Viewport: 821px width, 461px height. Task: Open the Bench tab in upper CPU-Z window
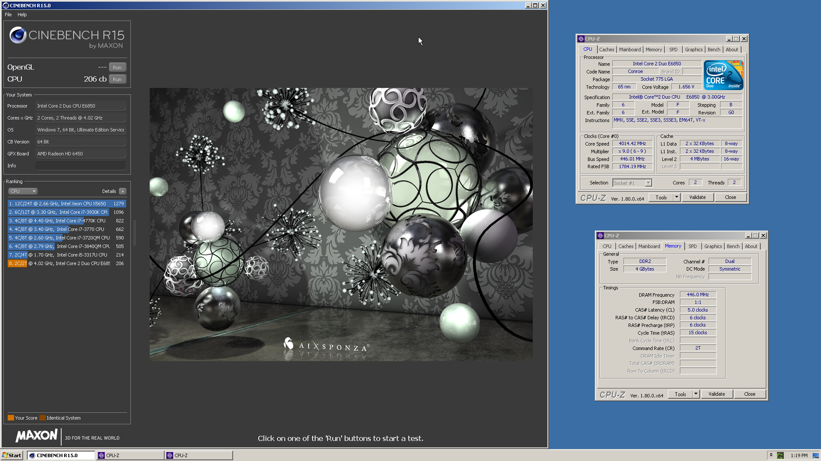tap(714, 50)
